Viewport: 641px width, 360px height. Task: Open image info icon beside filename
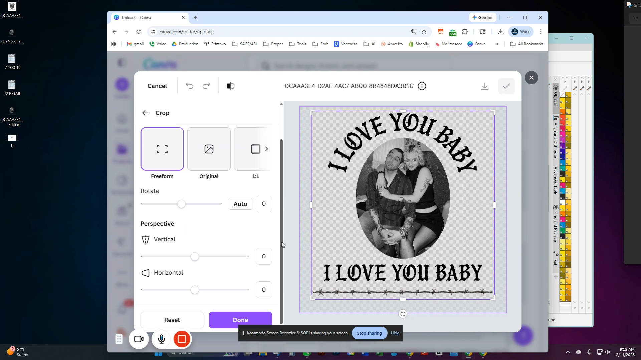[x=422, y=86]
